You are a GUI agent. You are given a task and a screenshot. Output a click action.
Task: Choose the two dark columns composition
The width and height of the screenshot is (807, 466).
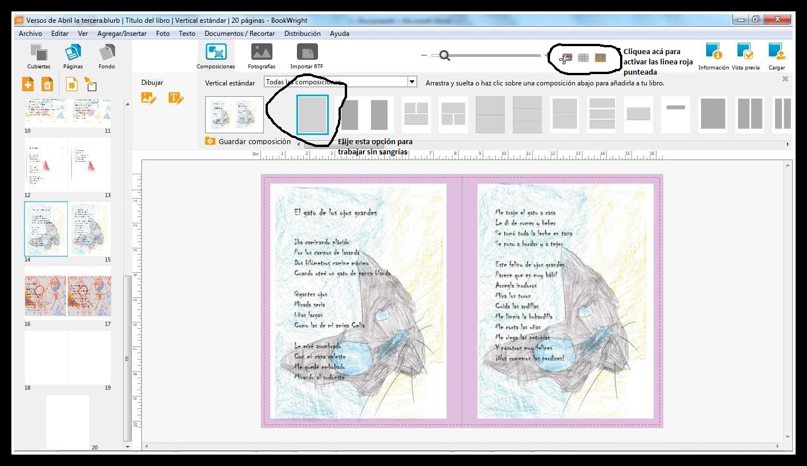pos(749,115)
